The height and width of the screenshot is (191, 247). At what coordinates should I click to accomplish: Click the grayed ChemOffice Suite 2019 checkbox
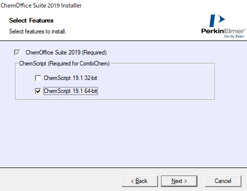[x=17, y=53]
